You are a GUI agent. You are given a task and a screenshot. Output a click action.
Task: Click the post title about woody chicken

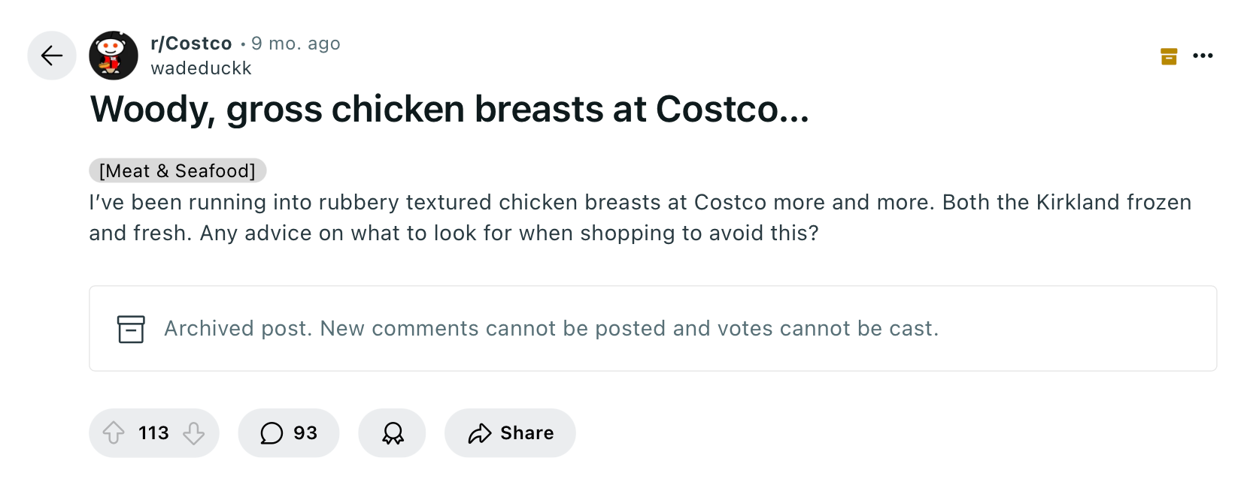450,110
